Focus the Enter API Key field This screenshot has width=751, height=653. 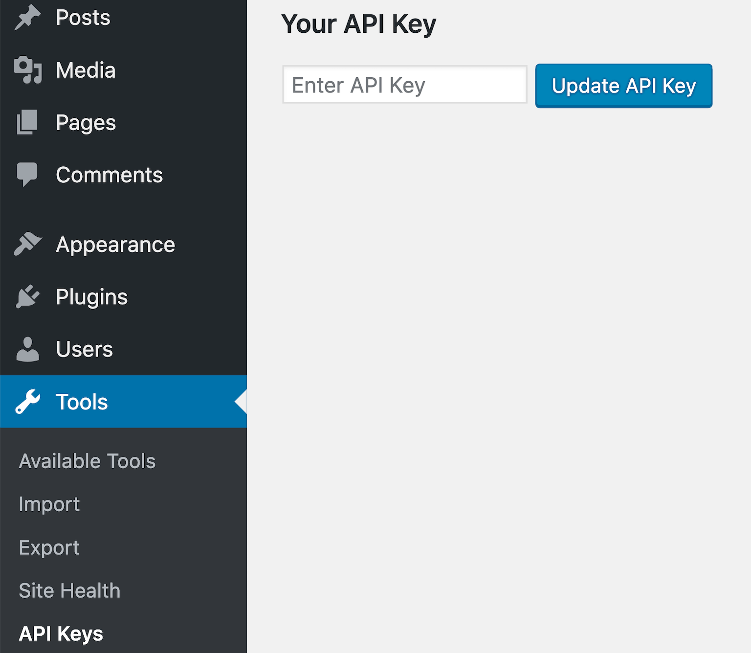(405, 85)
